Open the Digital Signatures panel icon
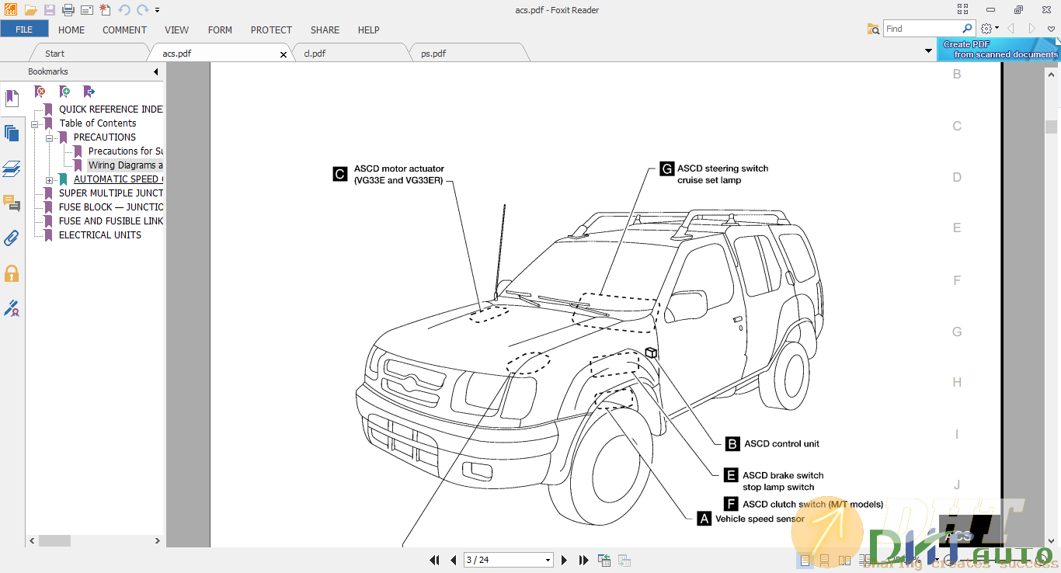 [x=12, y=308]
